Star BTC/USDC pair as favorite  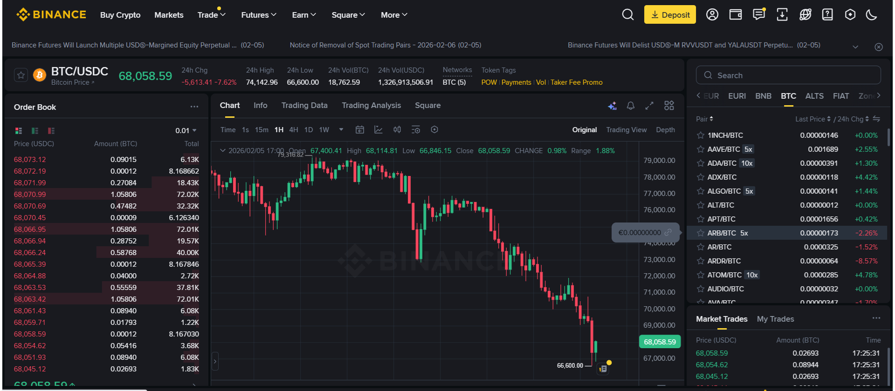click(x=21, y=75)
